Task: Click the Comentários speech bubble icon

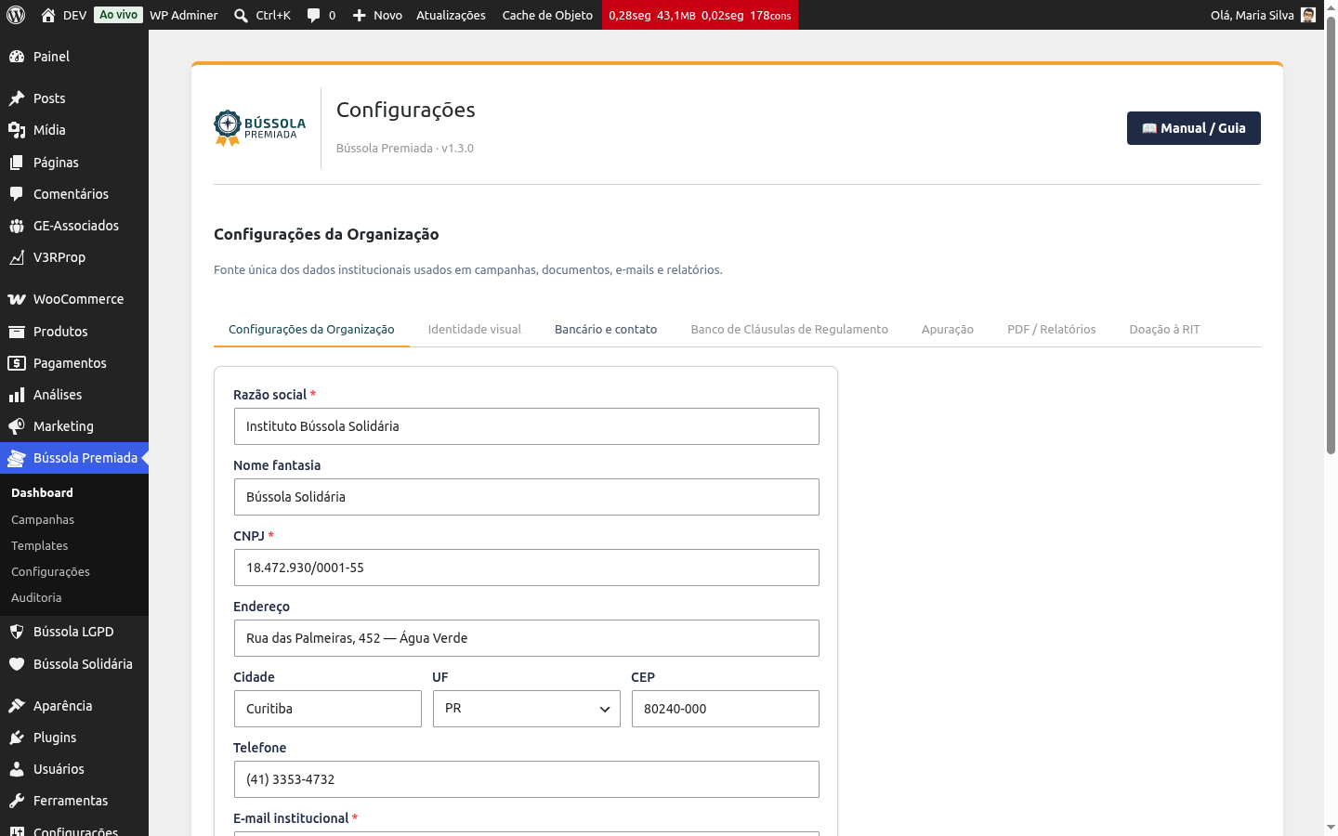Action: 17,194
